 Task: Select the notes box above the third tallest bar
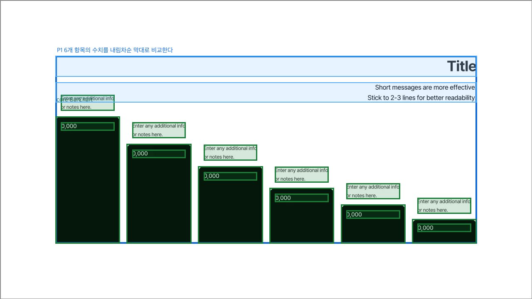tap(231, 152)
